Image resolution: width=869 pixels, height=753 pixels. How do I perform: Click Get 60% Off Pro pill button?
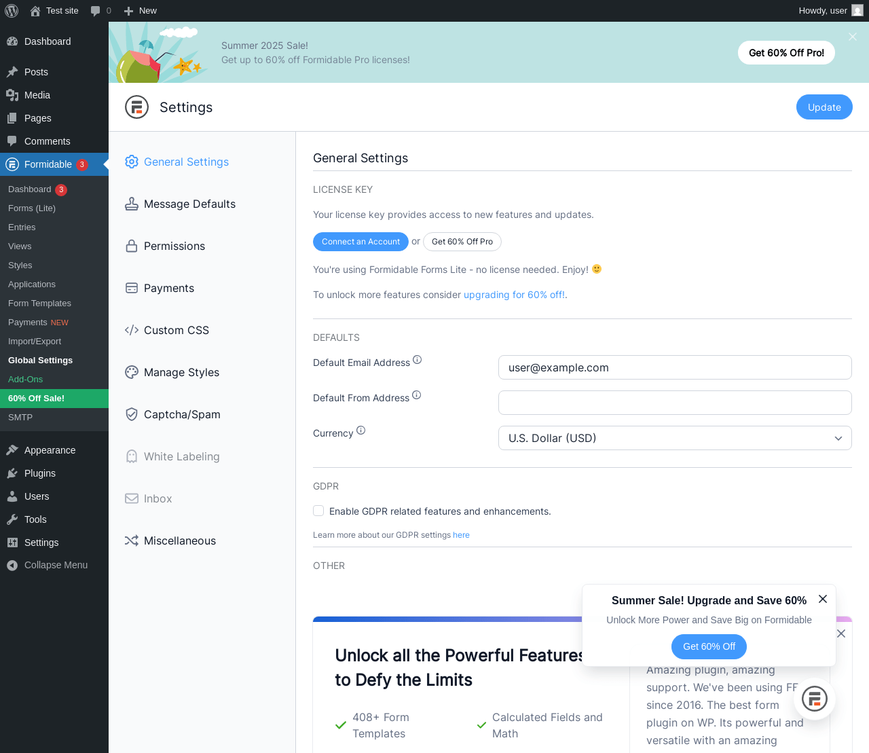(462, 242)
